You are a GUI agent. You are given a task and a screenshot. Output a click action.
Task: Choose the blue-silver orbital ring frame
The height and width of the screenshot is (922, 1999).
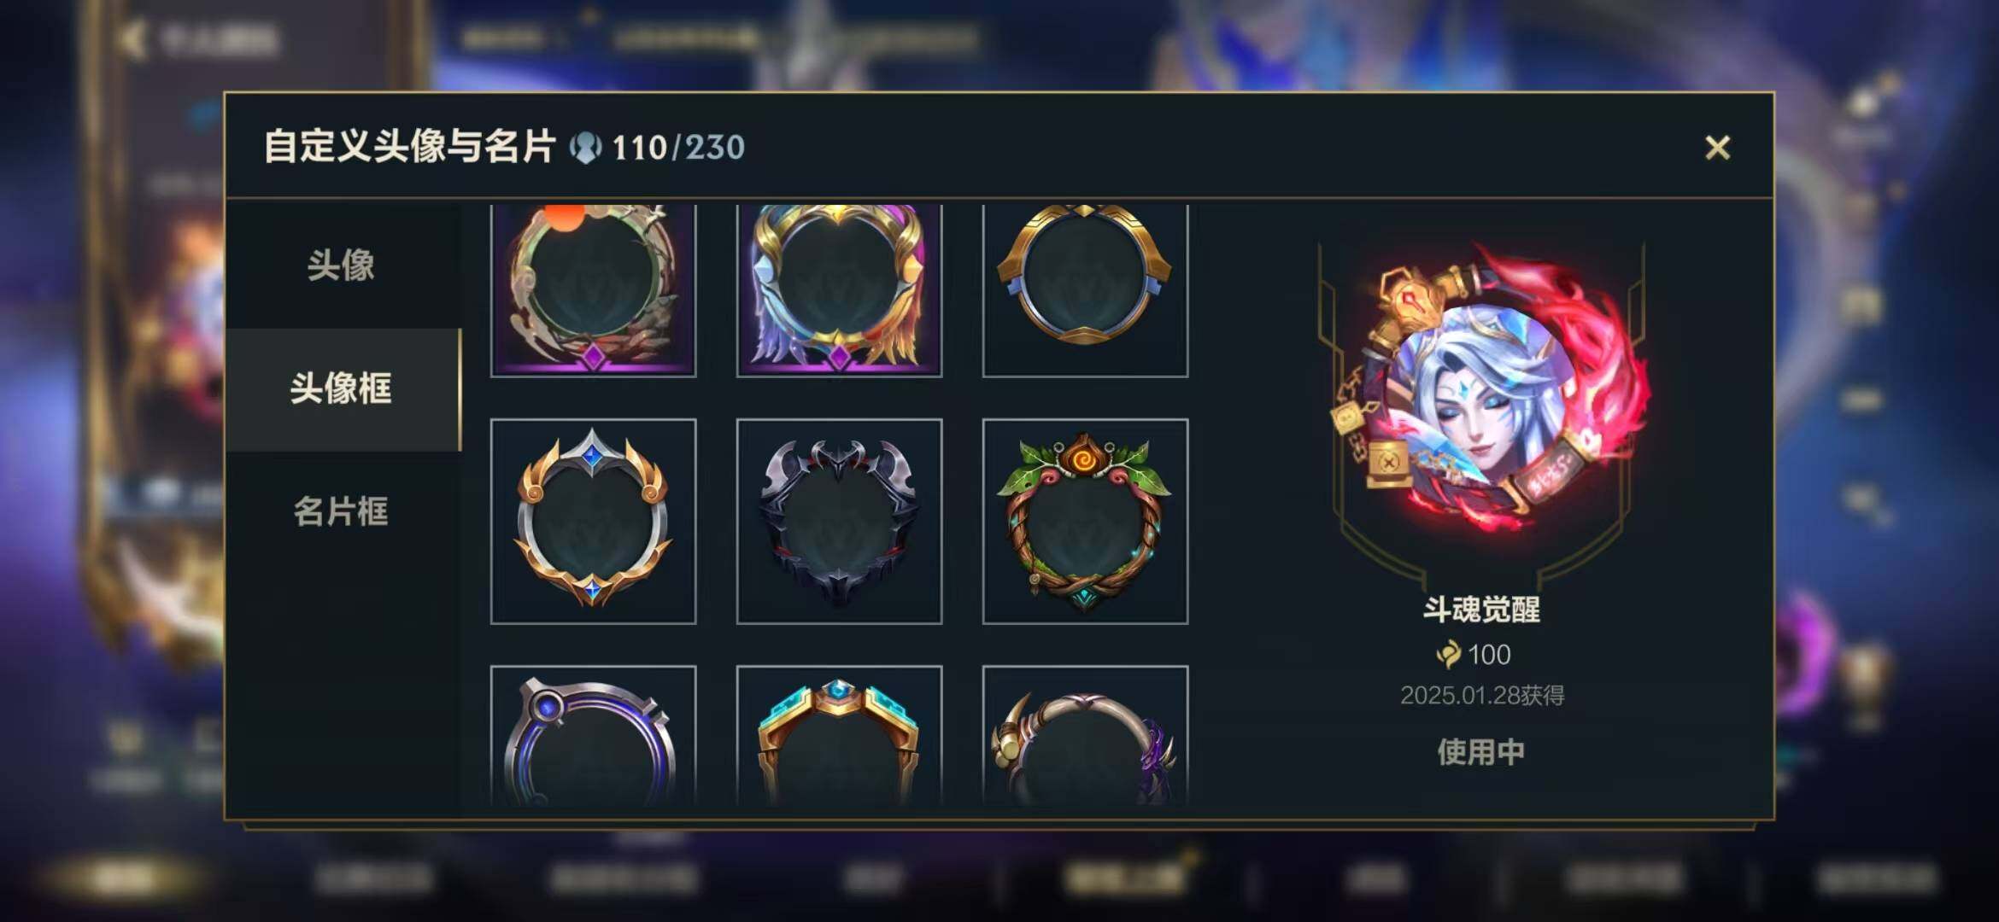[x=593, y=736]
